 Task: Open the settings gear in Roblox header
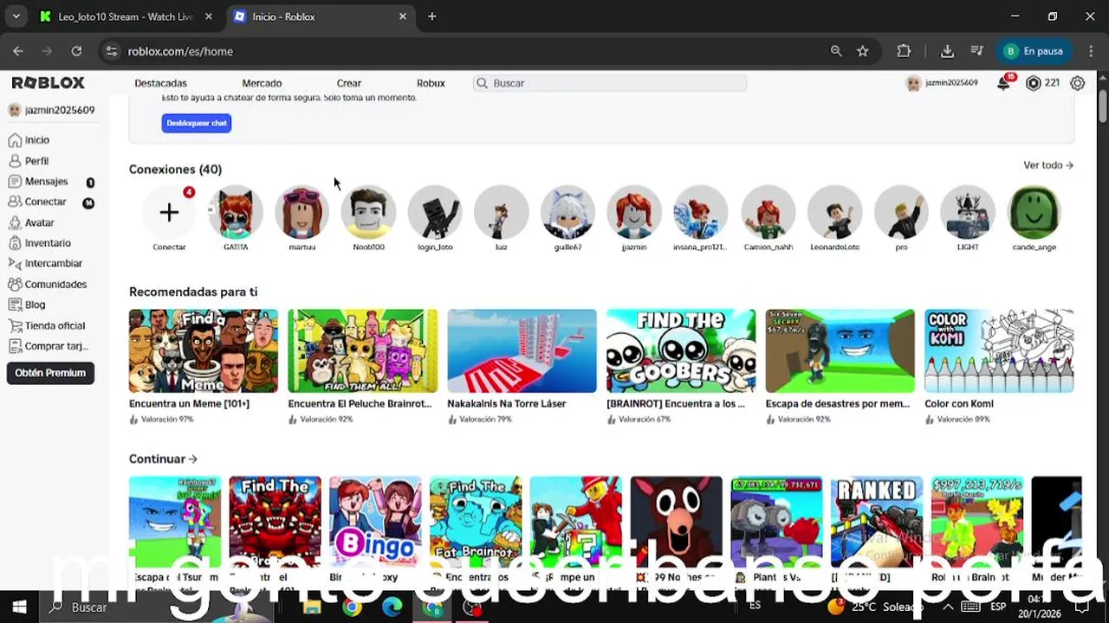(1078, 83)
